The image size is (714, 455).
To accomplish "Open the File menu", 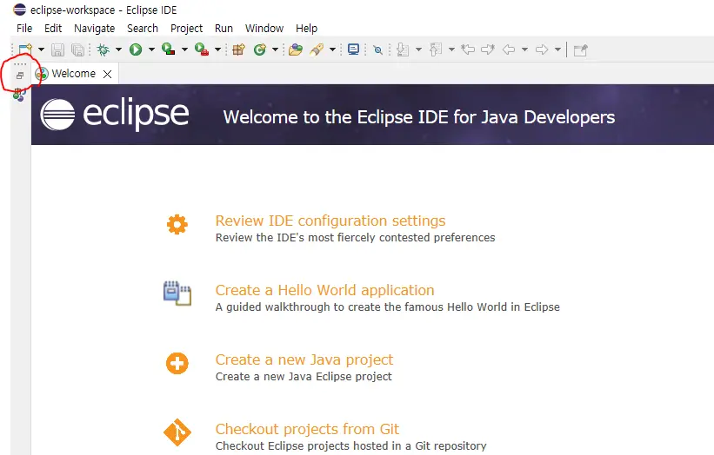I will click(x=24, y=28).
